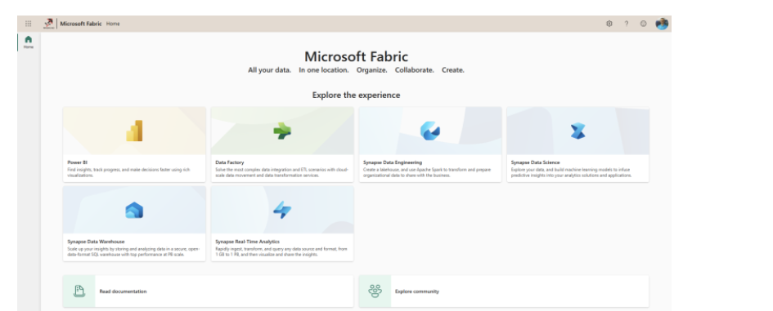The height and width of the screenshot is (311, 773).
Task: Click the Synapse Data Engineering icon
Action: pyautogui.click(x=430, y=131)
